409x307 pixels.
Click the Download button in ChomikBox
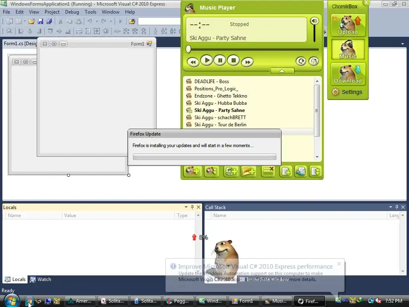348,74
